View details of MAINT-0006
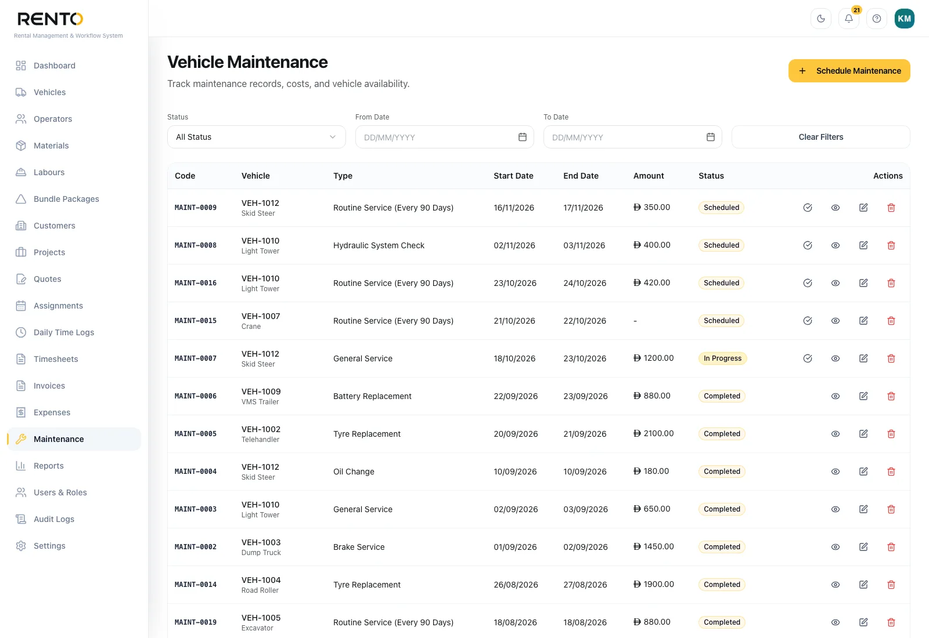This screenshot has width=929, height=638. pos(836,396)
